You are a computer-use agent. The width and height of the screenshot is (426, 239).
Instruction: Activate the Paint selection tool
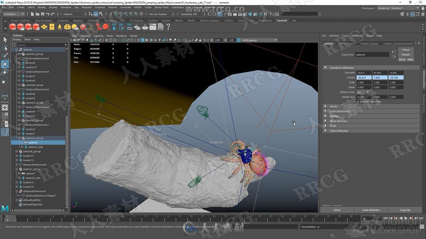click(5, 56)
